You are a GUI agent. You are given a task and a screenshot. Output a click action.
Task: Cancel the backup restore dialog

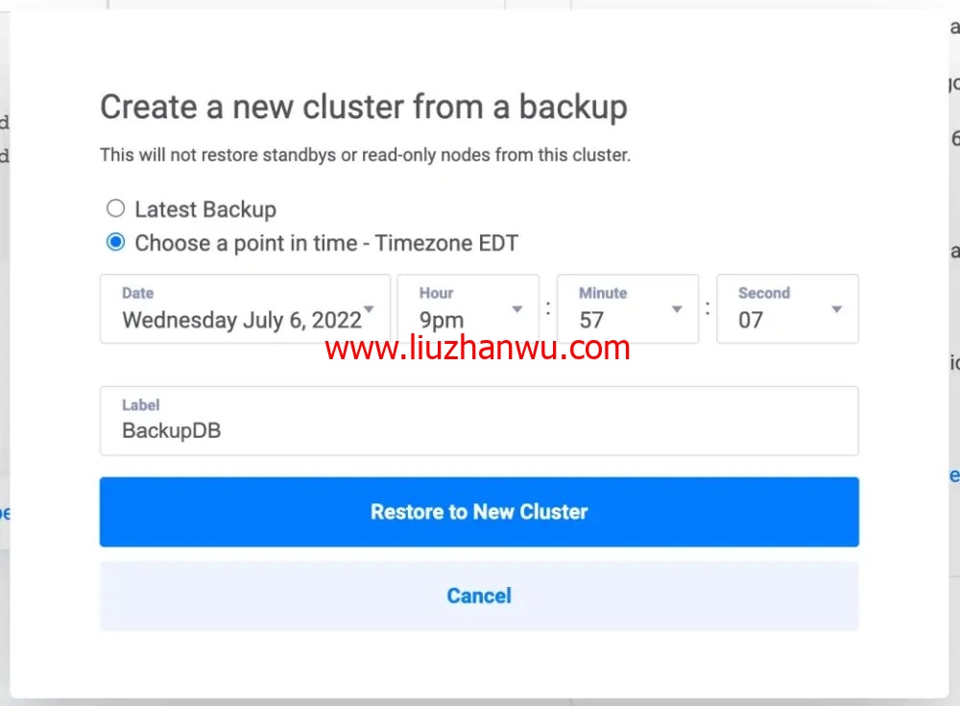[479, 596]
